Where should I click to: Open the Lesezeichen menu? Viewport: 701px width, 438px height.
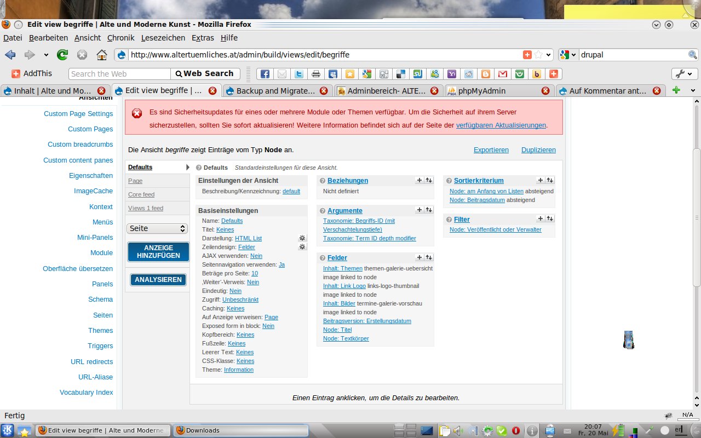pyautogui.click(x=163, y=38)
